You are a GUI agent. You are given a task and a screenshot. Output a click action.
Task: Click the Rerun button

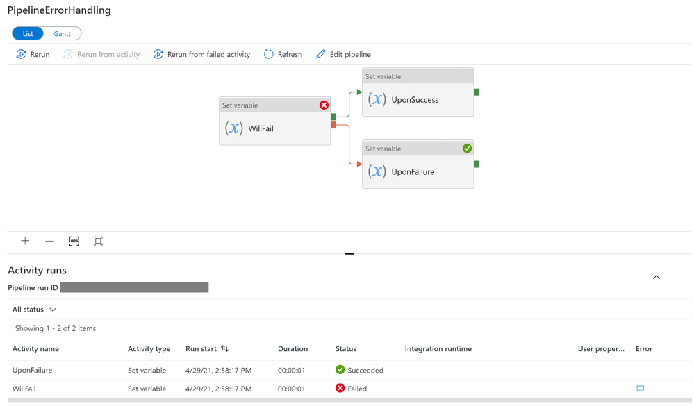tap(33, 54)
